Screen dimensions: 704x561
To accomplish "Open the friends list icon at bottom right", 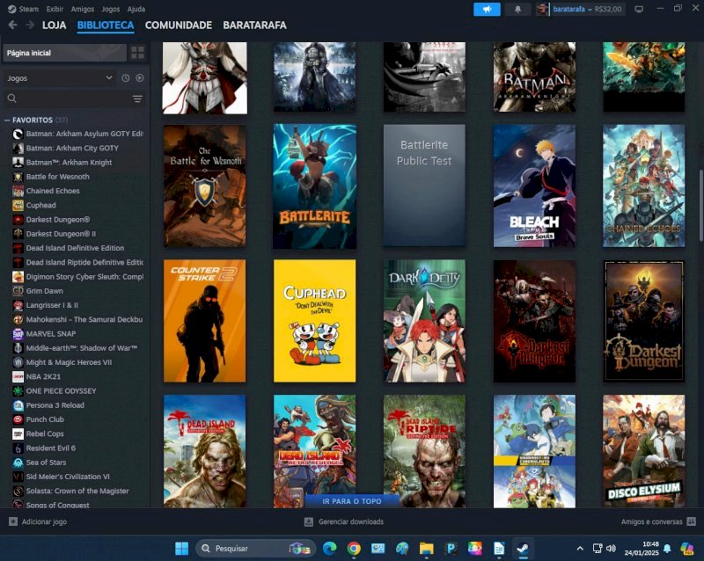I will [692, 521].
